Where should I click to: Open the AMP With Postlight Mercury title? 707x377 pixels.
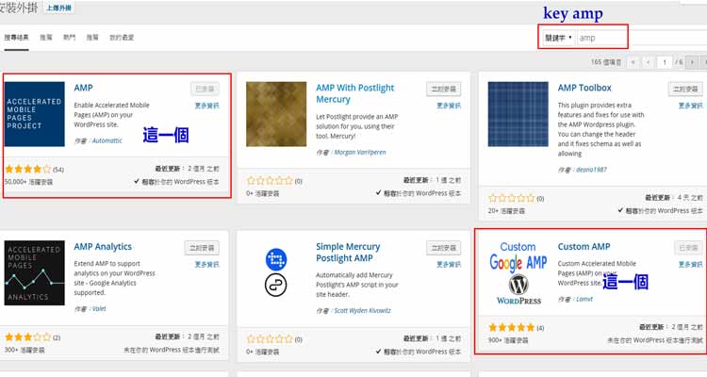click(x=354, y=93)
